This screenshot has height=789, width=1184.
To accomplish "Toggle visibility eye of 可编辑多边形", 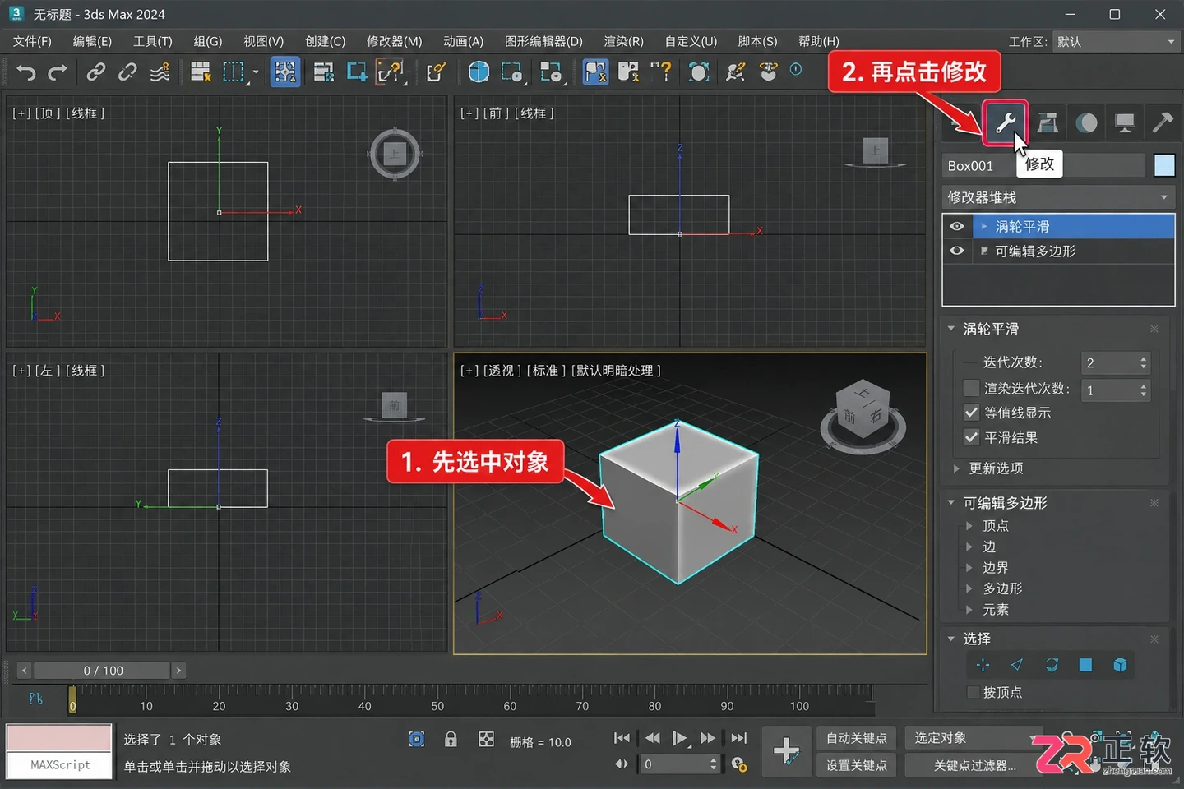I will point(957,251).
